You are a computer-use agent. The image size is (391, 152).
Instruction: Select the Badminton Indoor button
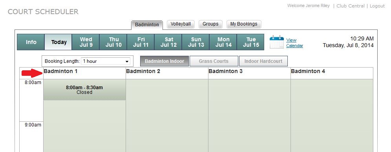click(164, 61)
